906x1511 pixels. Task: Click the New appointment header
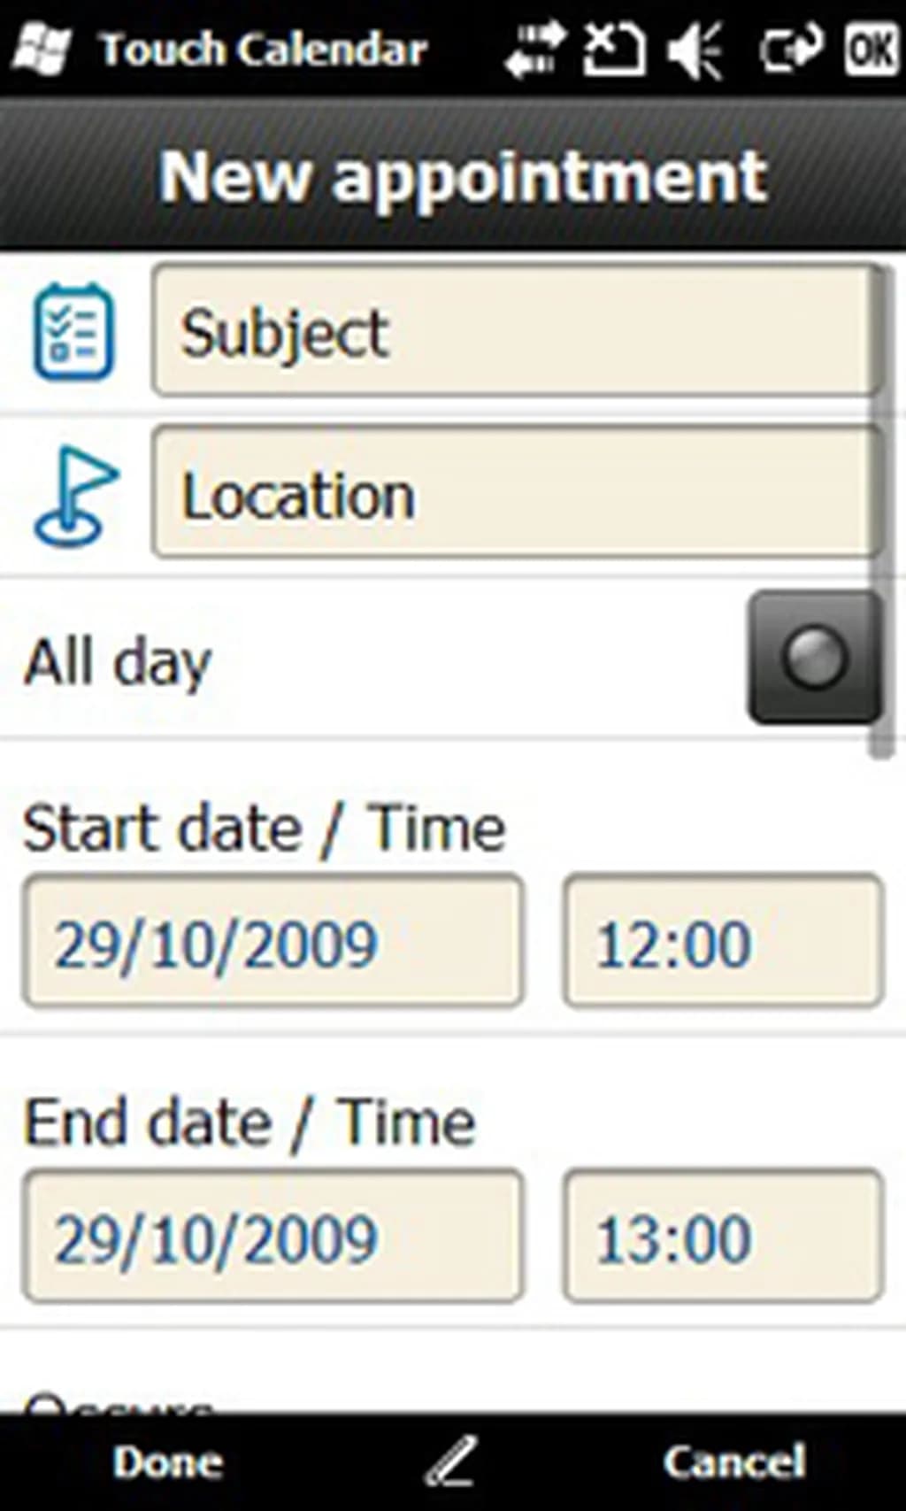click(x=462, y=175)
